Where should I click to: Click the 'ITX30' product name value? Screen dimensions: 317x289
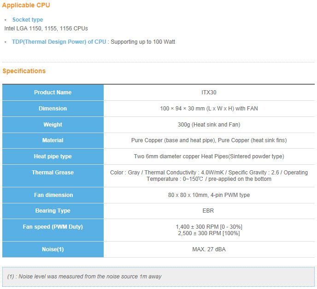[x=209, y=92]
